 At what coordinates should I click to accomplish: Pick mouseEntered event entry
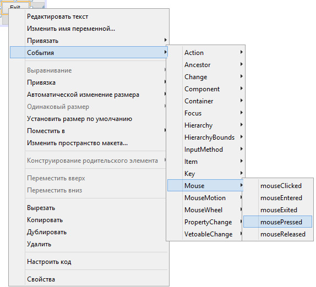(x=277, y=197)
